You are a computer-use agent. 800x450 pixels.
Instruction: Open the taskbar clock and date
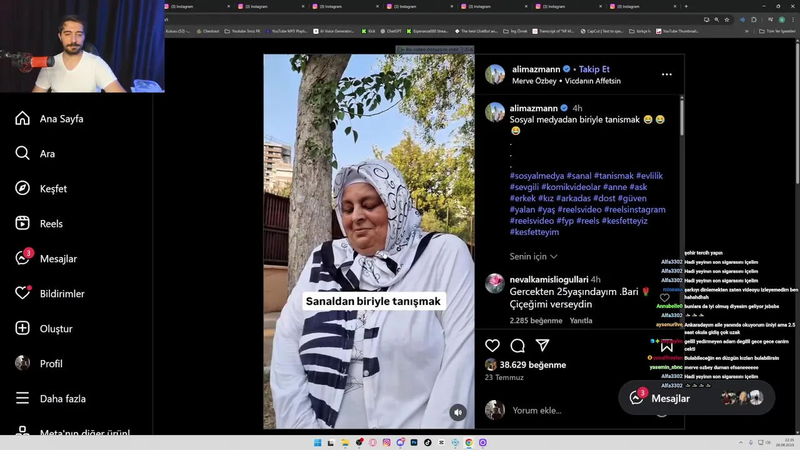click(x=785, y=442)
